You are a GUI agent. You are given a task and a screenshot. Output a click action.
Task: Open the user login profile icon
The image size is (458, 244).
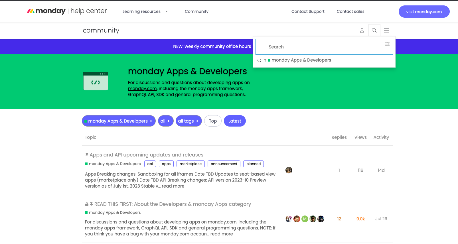[x=362, y=30]
